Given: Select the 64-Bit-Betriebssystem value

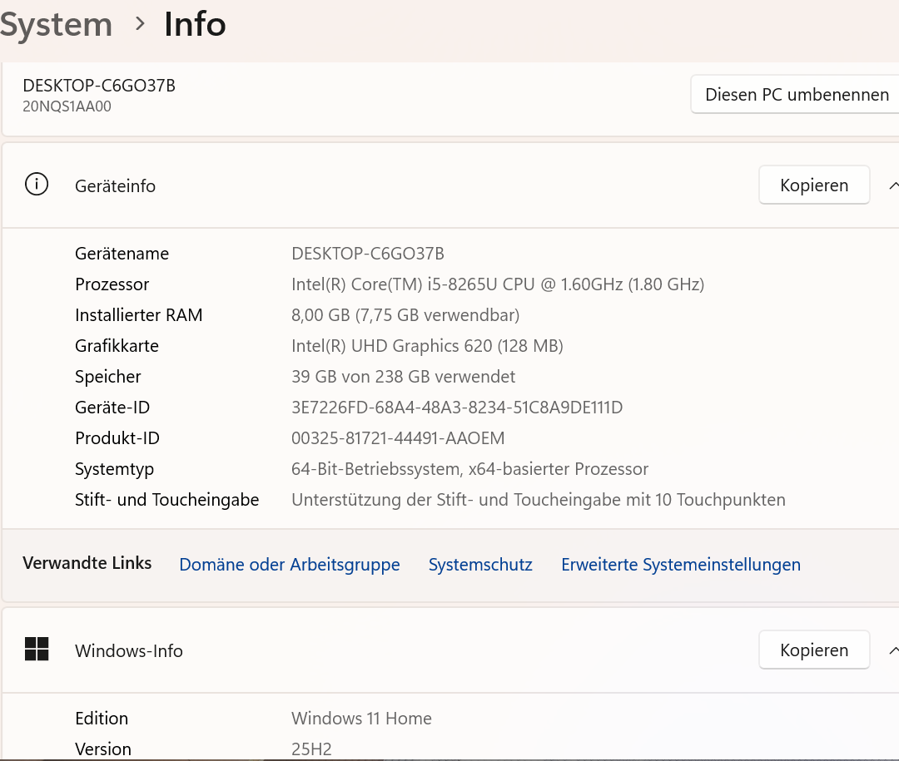Looking at the screenshot, I should pyautogui.click(x=469, y=469).
